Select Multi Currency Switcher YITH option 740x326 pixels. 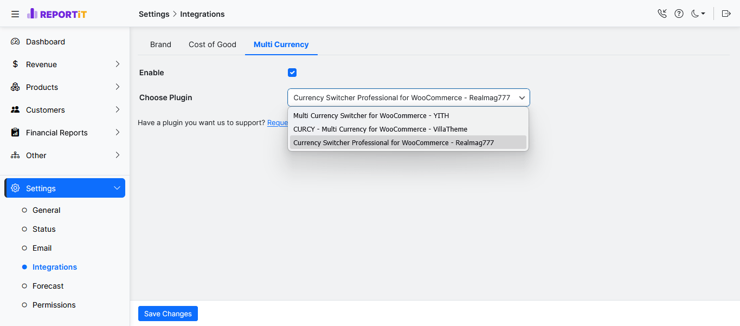(408, 115)
